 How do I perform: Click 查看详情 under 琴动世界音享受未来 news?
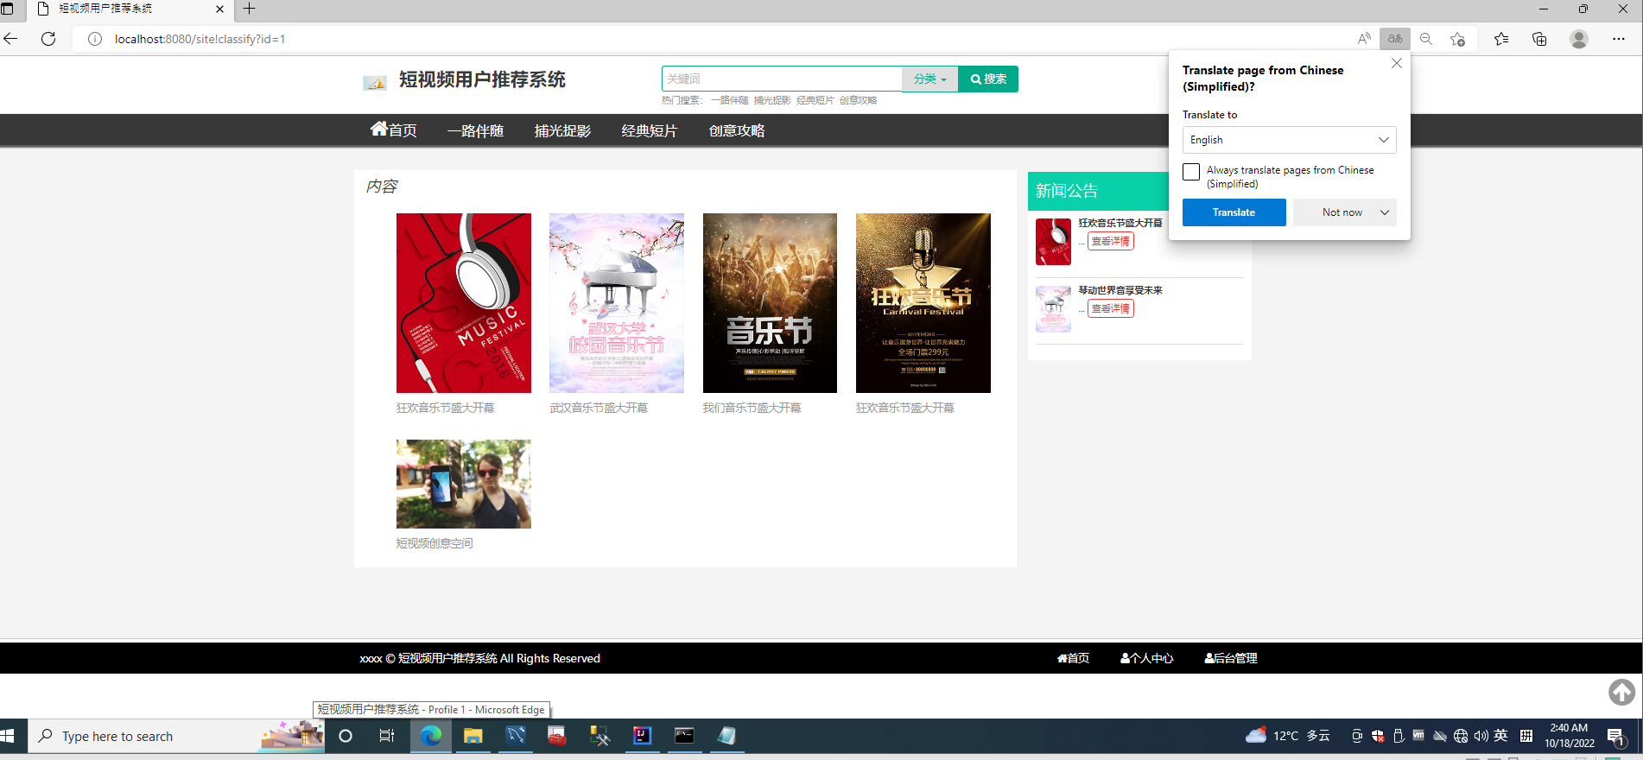click(1111, 308)
